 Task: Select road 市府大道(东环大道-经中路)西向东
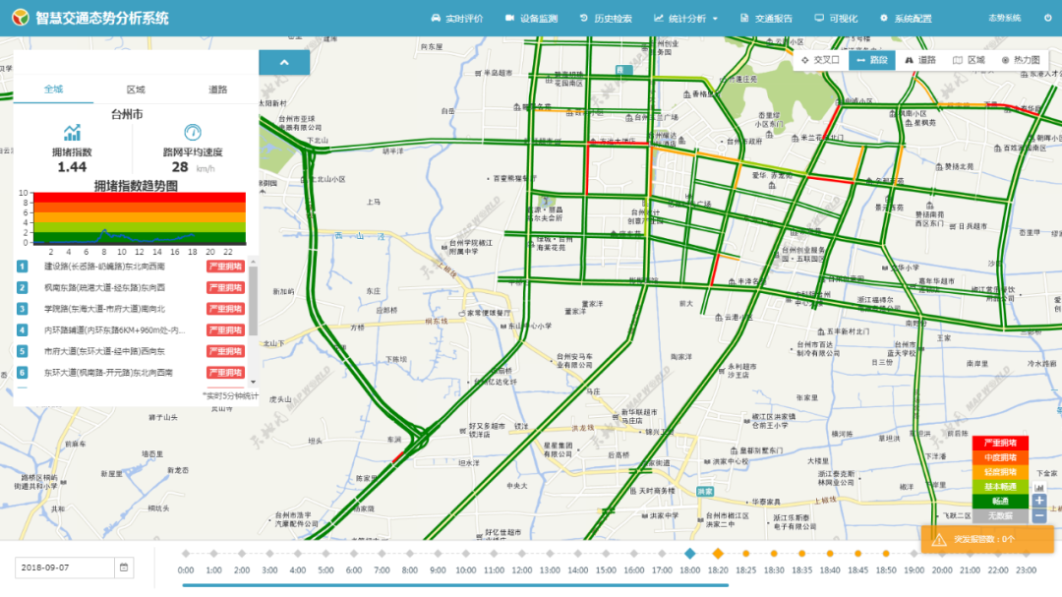(104, 351)
